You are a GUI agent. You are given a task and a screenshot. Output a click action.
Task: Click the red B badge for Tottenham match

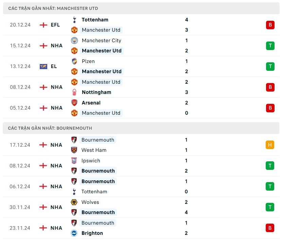coord(270,25)
